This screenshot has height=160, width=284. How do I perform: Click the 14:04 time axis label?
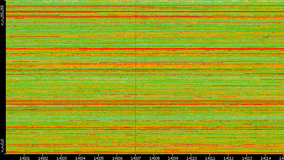pos(80,158)
